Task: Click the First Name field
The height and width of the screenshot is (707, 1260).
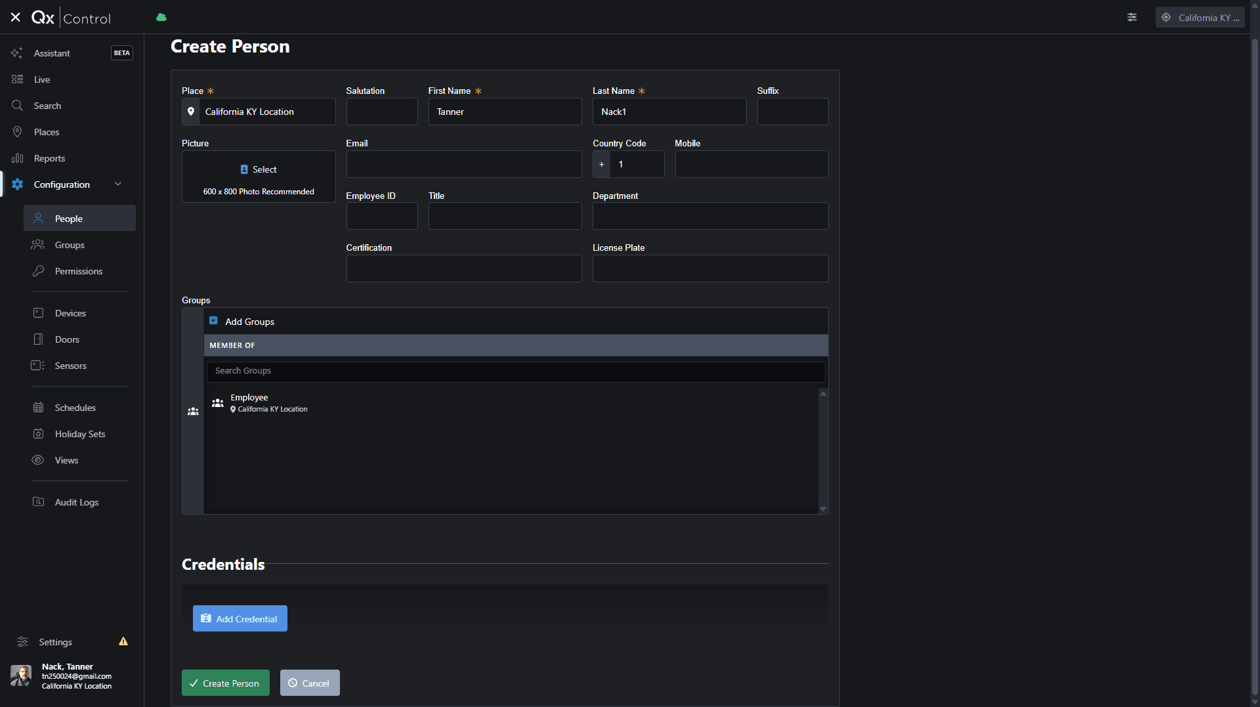Action: (x=505, y=112)
